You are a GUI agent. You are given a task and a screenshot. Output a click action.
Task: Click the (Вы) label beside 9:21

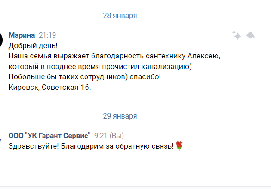[117, 136]
